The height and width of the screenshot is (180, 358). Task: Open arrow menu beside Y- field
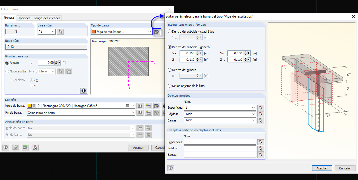point(249,53)
